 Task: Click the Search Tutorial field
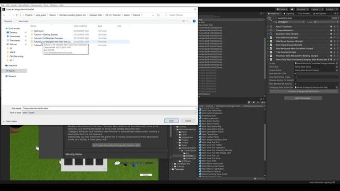click(180, 15)
